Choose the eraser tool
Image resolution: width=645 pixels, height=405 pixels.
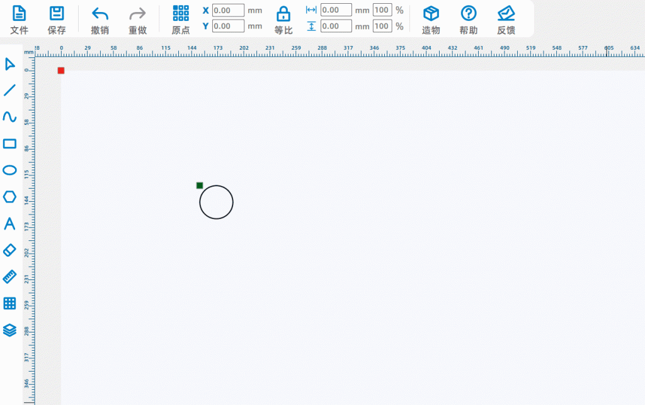pos(9,250)
